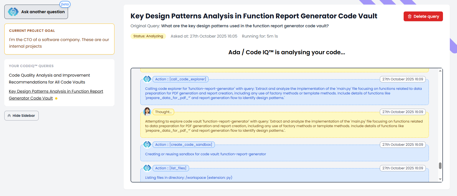457x196 pixels.
Task: Click the chevron icon on Hide Sidebar
Action: [x=9, y=116]
